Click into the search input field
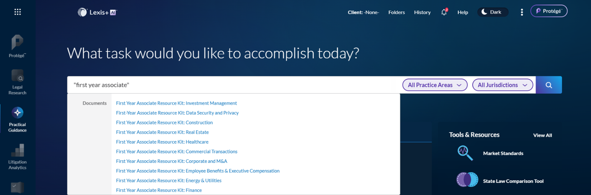Screen dimensions: 591x195 tap(233, 85)
